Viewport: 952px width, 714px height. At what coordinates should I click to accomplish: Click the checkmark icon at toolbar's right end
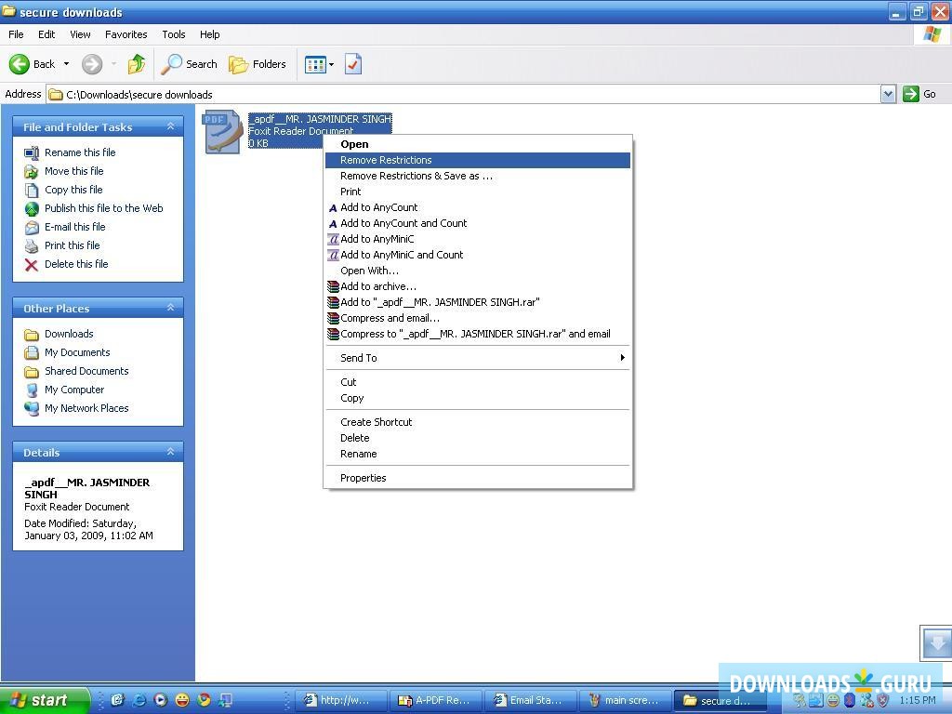352,64
